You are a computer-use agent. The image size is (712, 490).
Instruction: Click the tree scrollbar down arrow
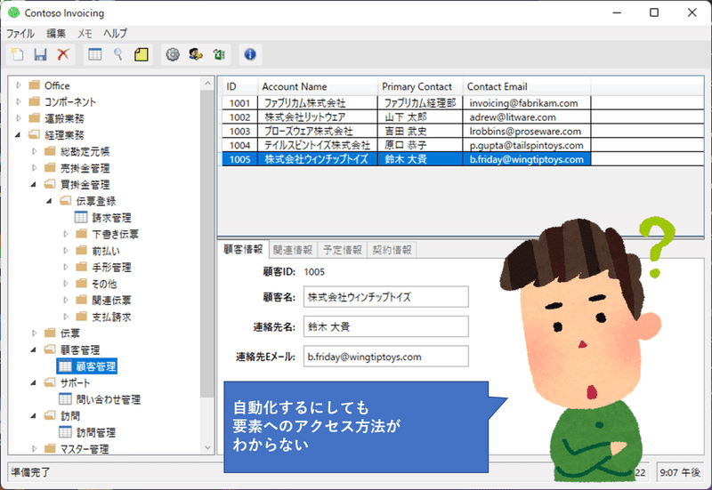pyautogui.click(x=207, y=448)
